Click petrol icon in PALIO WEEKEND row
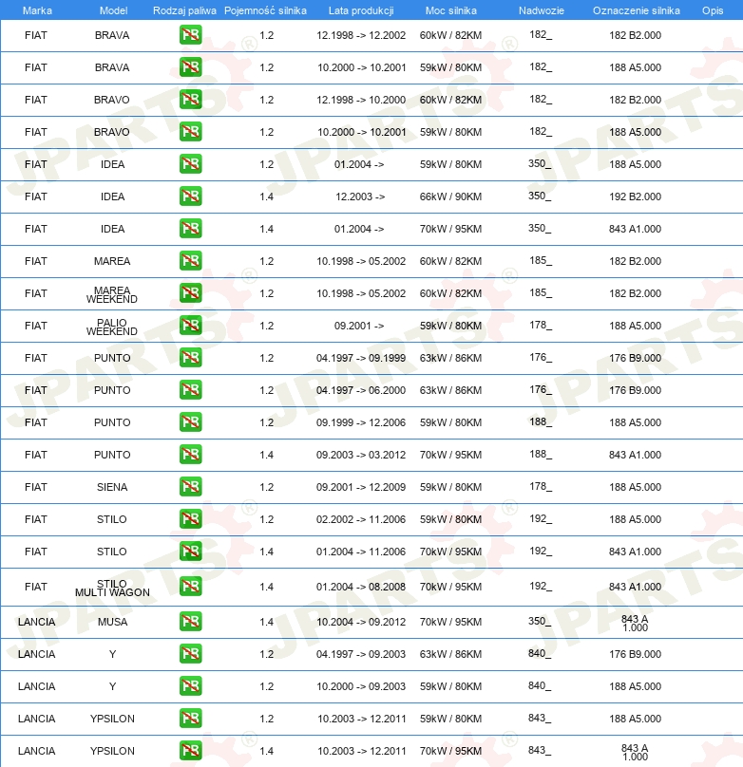743x767 pixels. click(x=190, y=326)
